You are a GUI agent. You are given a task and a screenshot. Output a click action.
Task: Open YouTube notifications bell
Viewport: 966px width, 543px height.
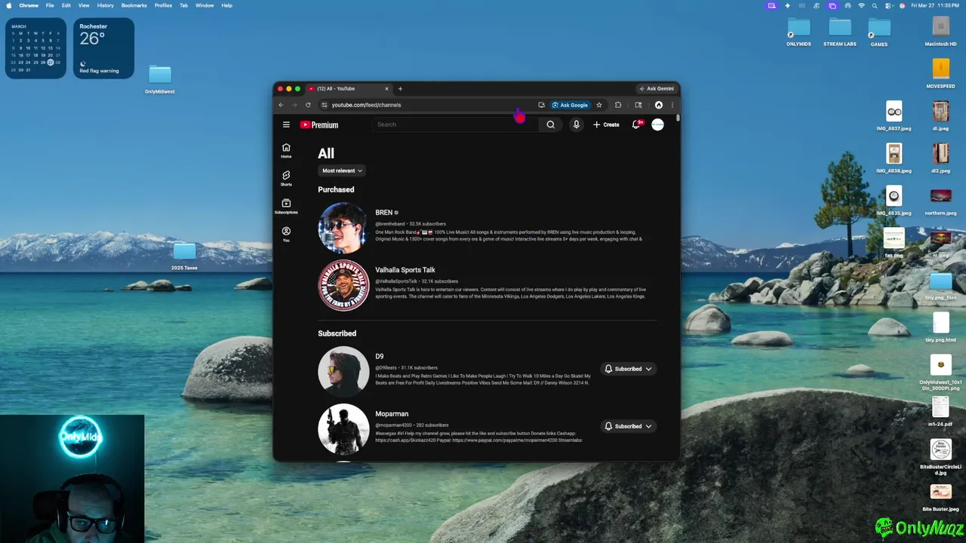(636, 124)
